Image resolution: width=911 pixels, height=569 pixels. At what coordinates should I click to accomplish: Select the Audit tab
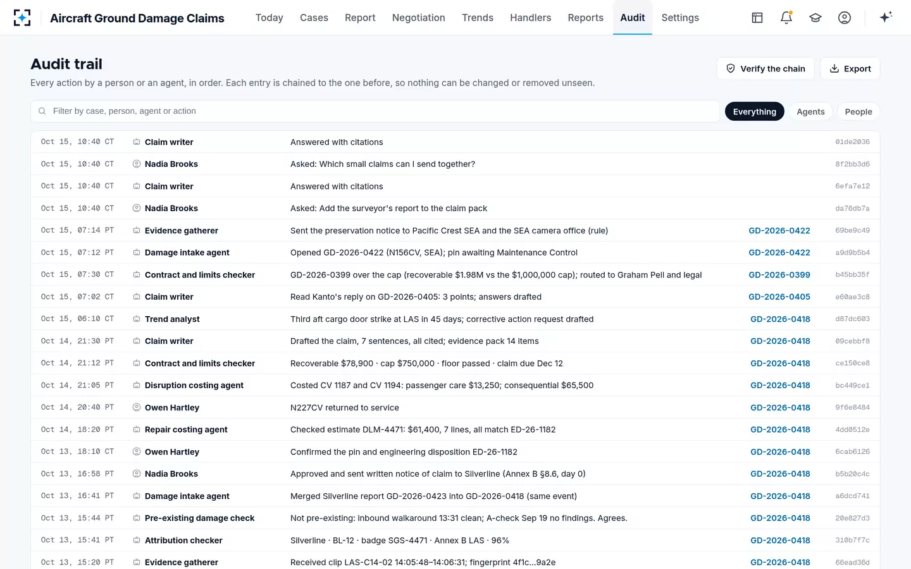click(633, 18)
